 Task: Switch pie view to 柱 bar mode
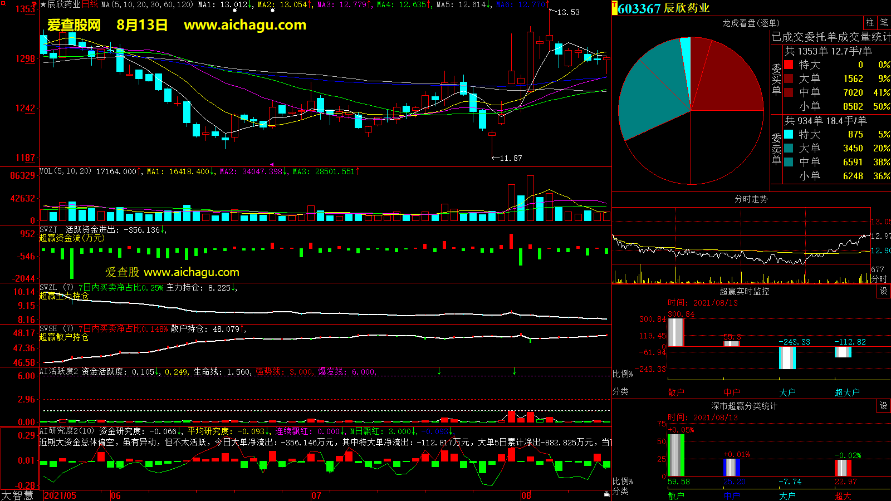click(870, 22)
